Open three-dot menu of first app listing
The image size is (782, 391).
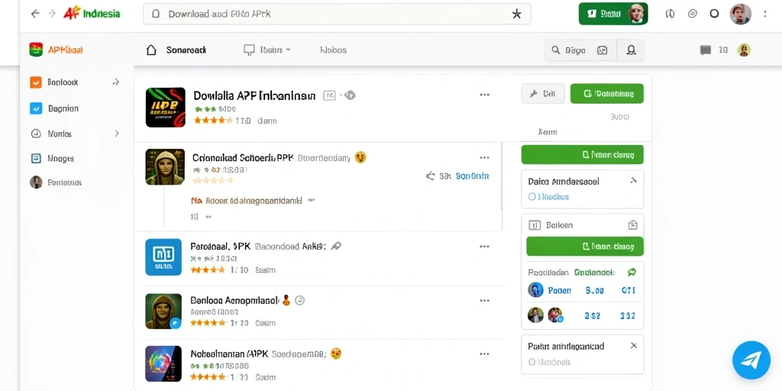coord(484,95)
